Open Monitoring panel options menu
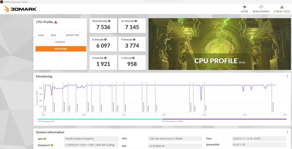 click(288, 76)
